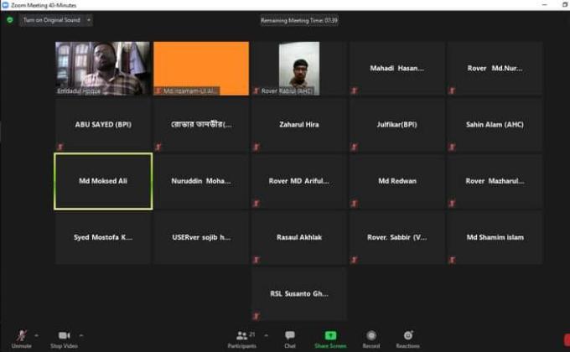Click muted mic icon on Rover Md.Nur tile
Viewport: 570px width, 352px height.
(x=452, y=91)
